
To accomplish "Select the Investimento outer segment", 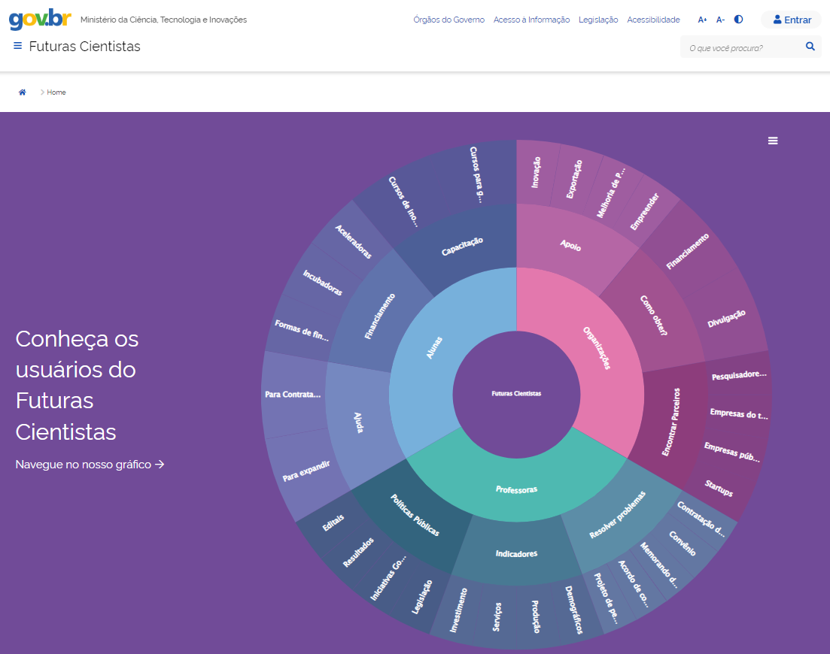I will point(458,610).
